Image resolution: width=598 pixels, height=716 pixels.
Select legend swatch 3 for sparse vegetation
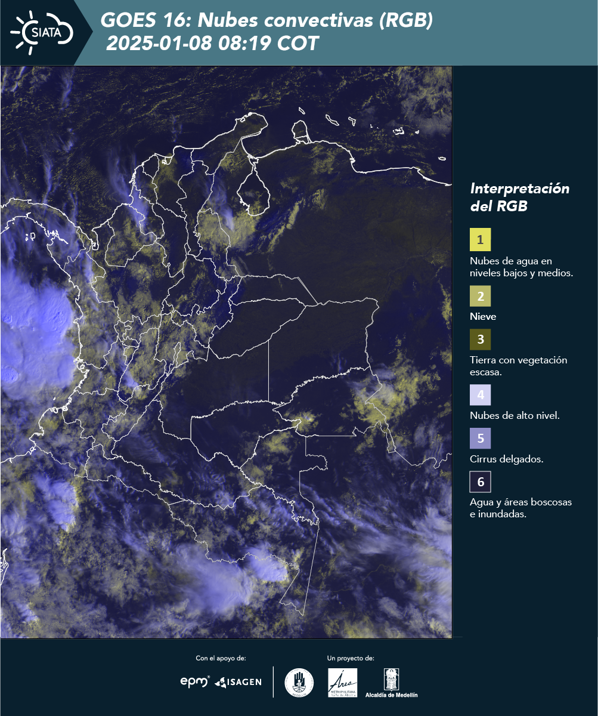point(480,340)
